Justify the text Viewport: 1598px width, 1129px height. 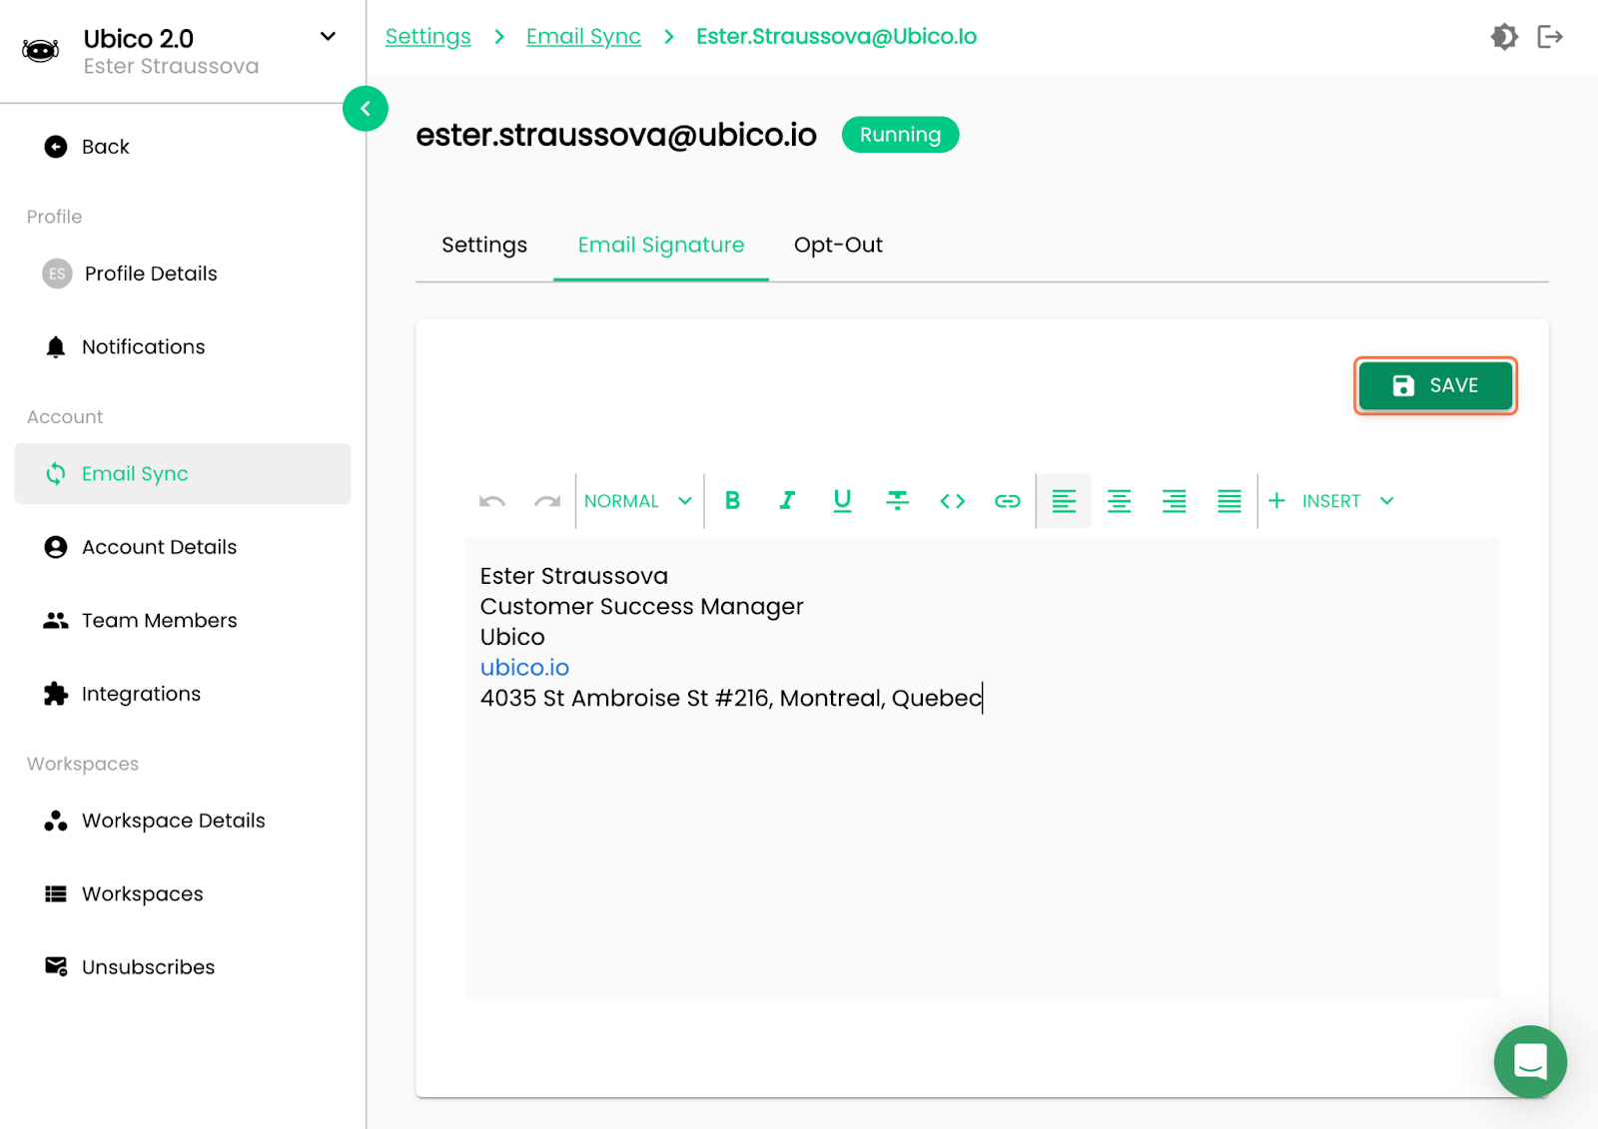[x=1229, y=501]
